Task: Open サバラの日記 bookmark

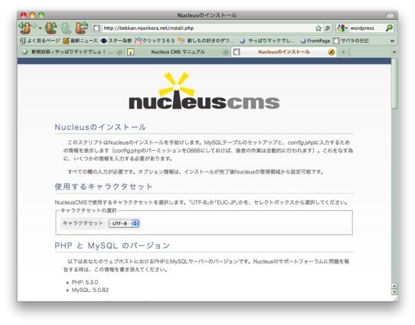Action: coord(351,41)
